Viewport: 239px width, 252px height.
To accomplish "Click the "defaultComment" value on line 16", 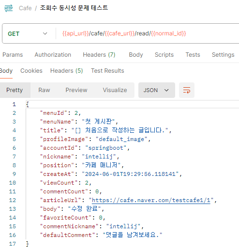I will (133, 235).
